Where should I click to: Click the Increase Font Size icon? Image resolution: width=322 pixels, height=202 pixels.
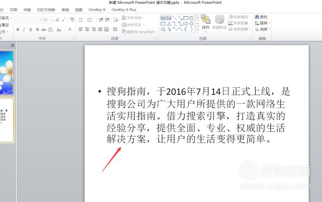[57, 20]
